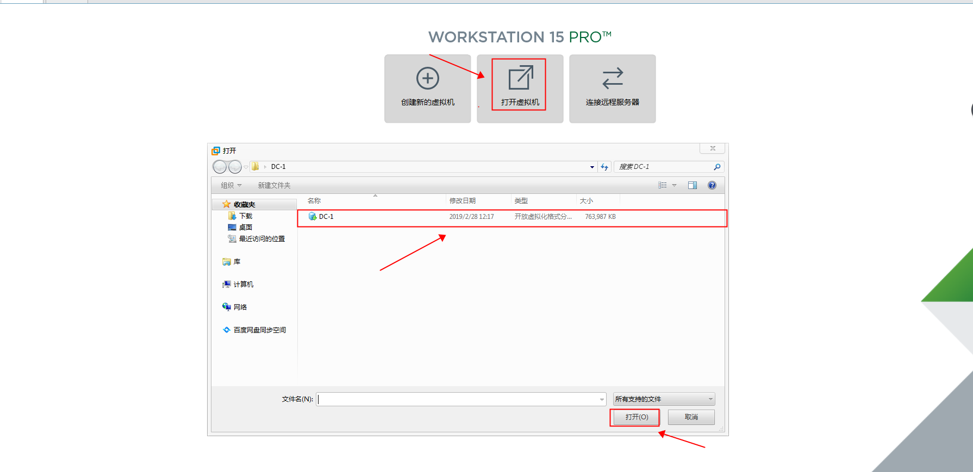The image size is (973, 472).
Task: Close the Open (打开) dialog
Action: click(713, 148)
